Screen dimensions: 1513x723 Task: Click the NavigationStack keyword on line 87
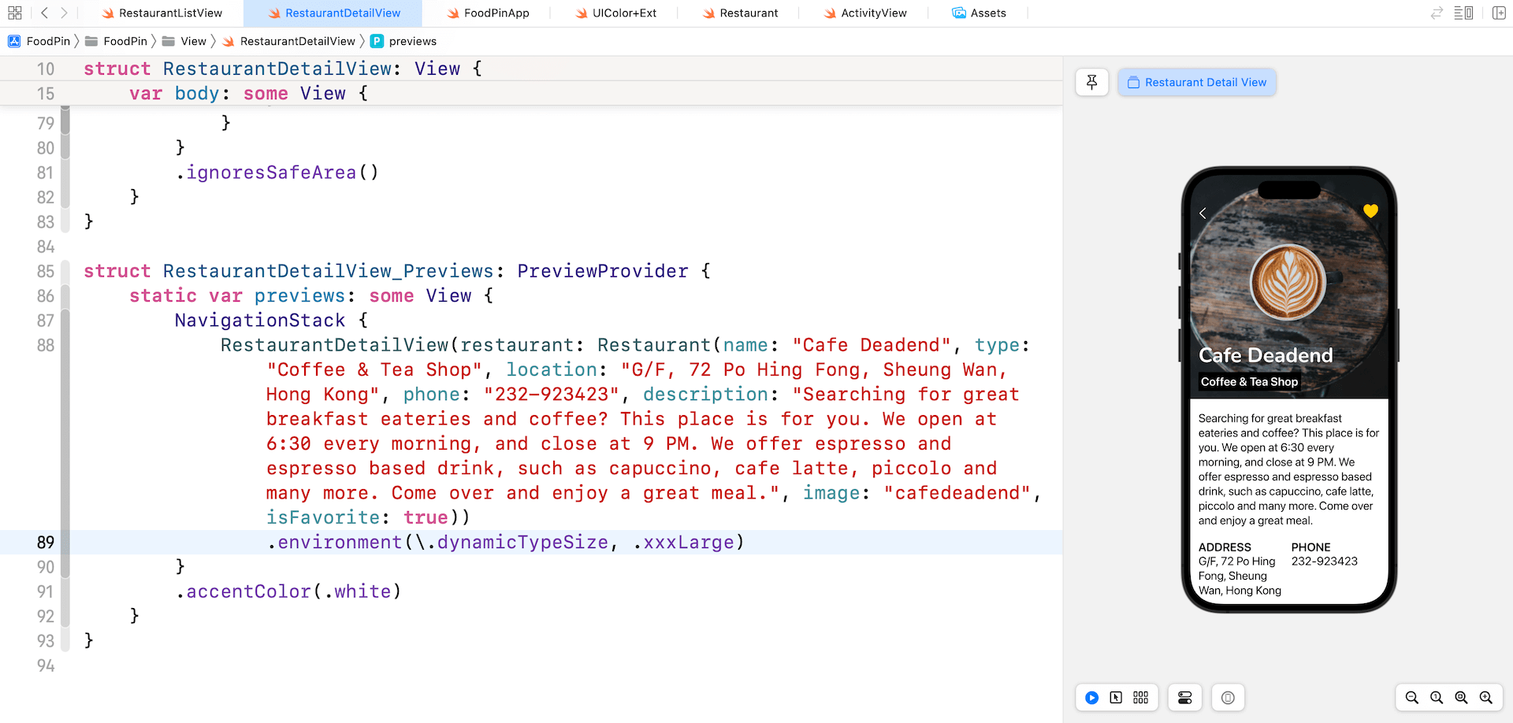point(260,321)
